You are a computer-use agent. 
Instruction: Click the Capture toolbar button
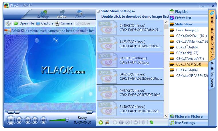45,23
